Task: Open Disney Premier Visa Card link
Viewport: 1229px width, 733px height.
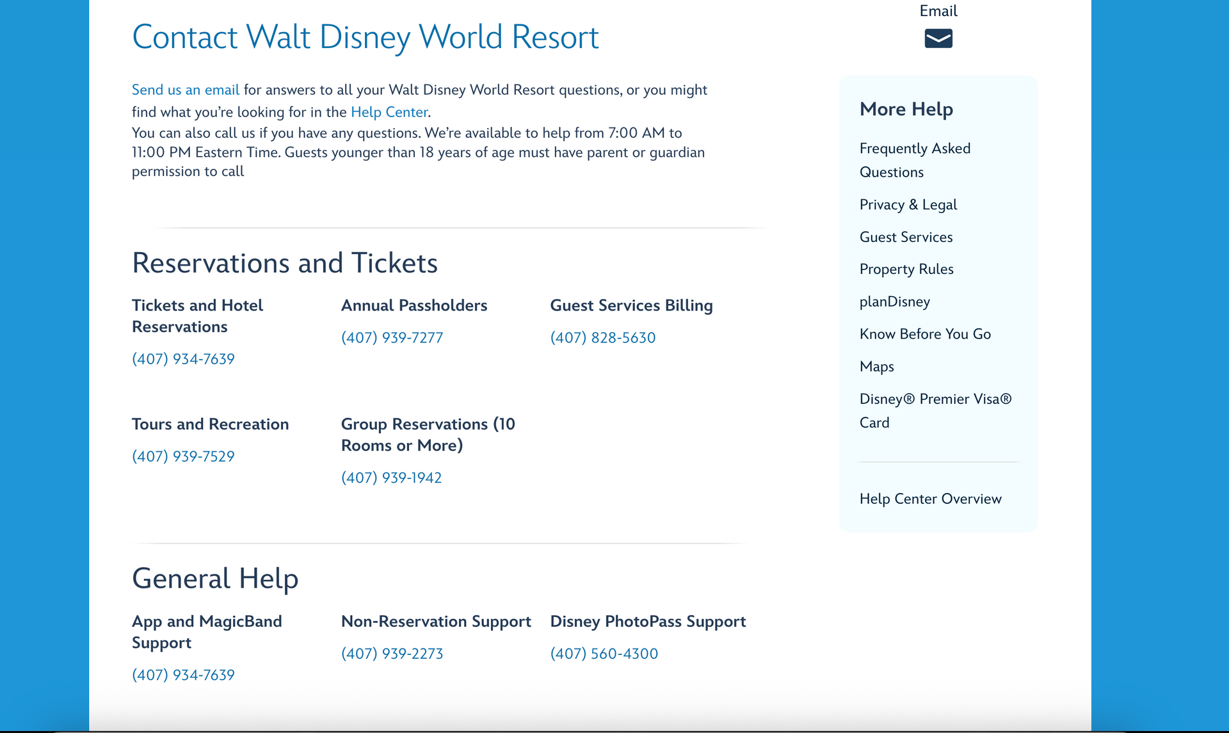Action: click(x=935, y=410)
